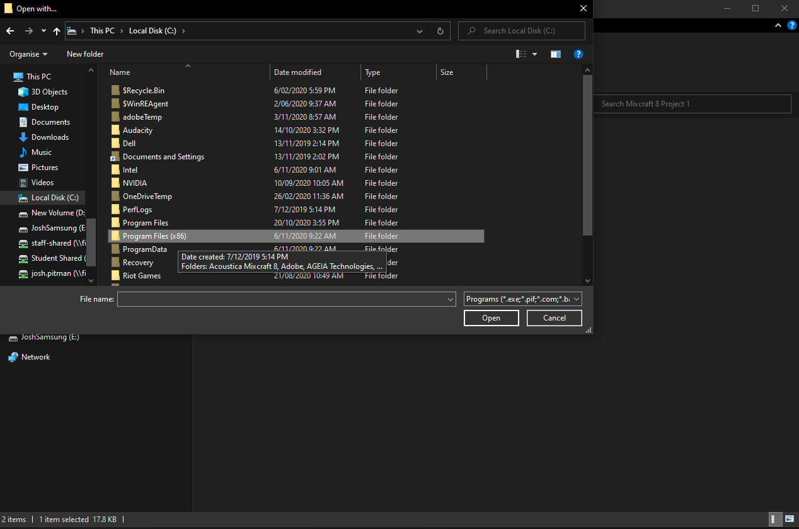
Task: Click the forward navigation arrow
Action: tap(28, 31)
